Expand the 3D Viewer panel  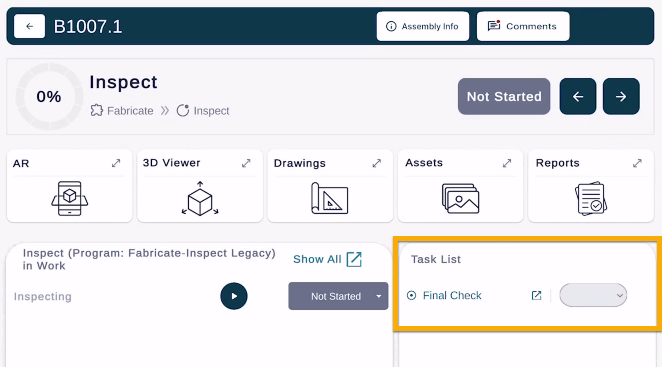246,163
